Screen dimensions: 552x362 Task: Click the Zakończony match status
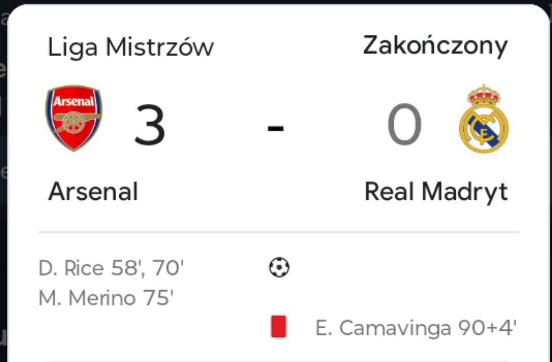[435, 46]
